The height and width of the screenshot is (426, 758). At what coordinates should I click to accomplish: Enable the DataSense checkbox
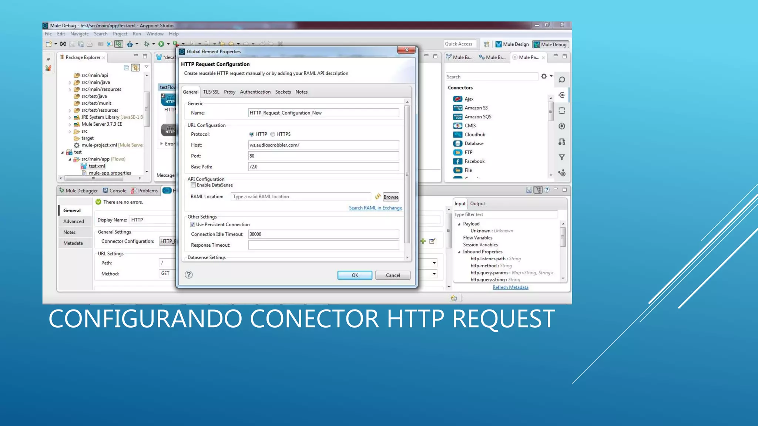(193, 185)
